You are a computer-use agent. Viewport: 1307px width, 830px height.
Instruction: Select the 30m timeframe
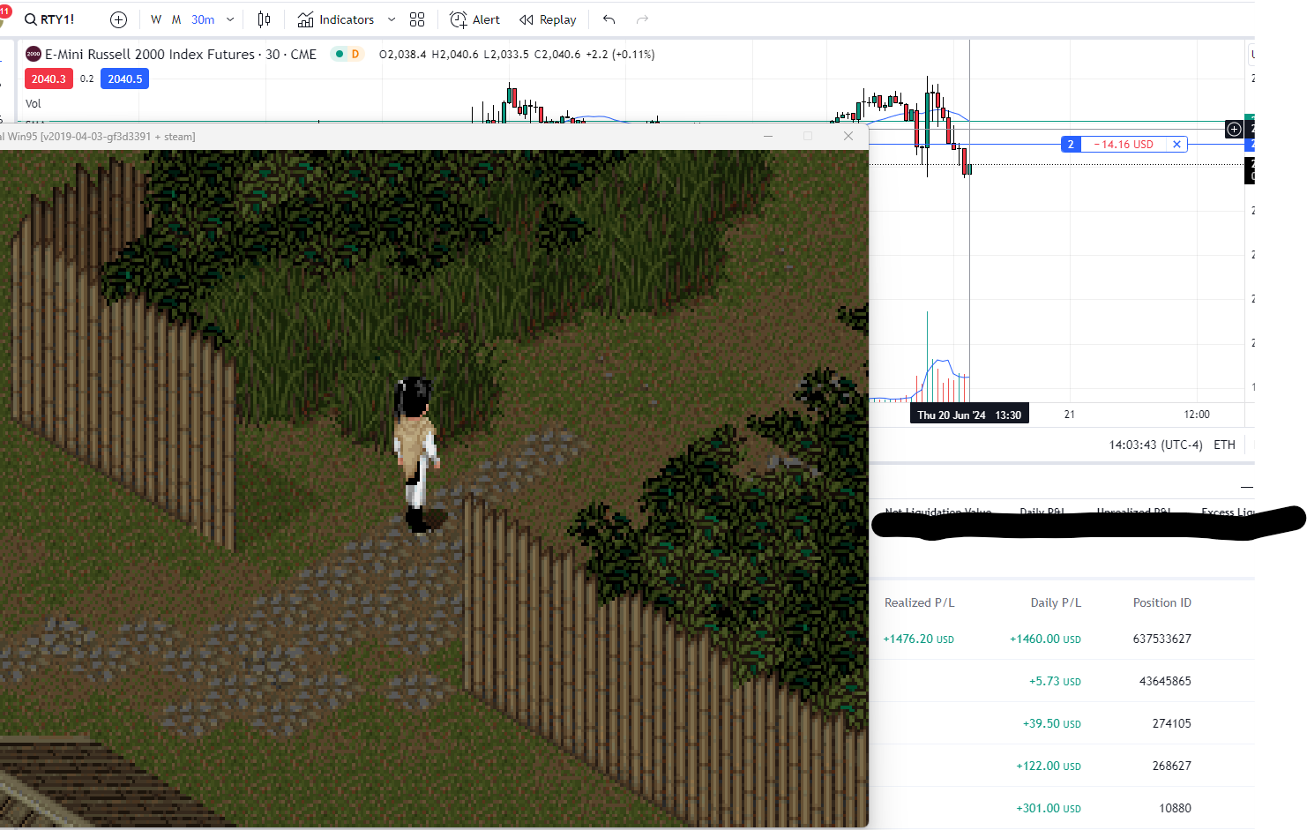tap(203, 19)
